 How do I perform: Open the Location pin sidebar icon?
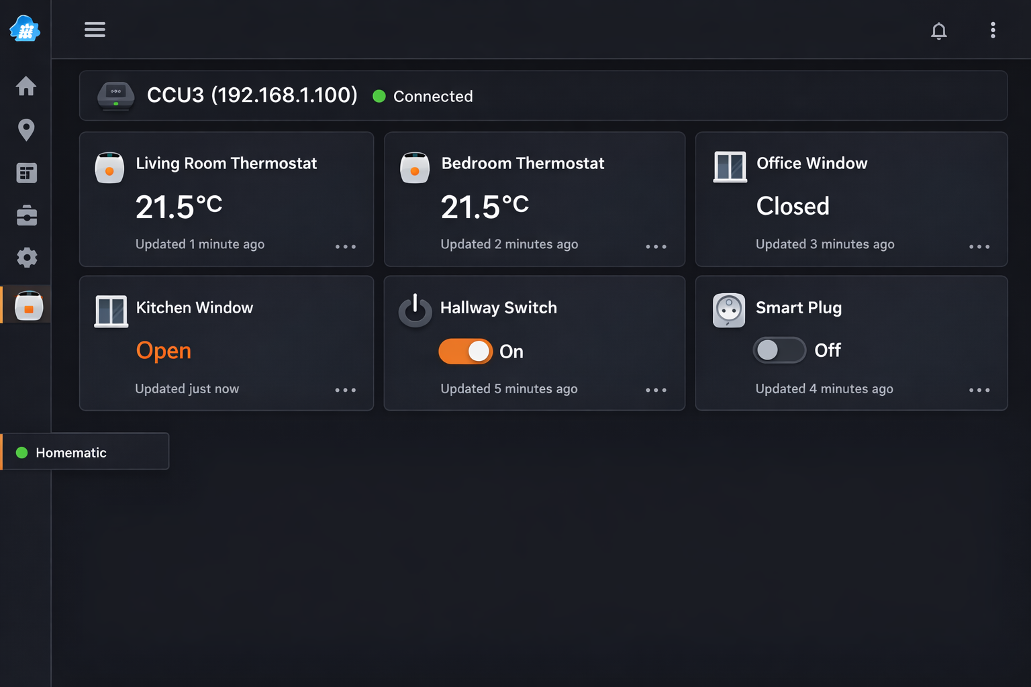pyautogui.click(x=26, y=129)
